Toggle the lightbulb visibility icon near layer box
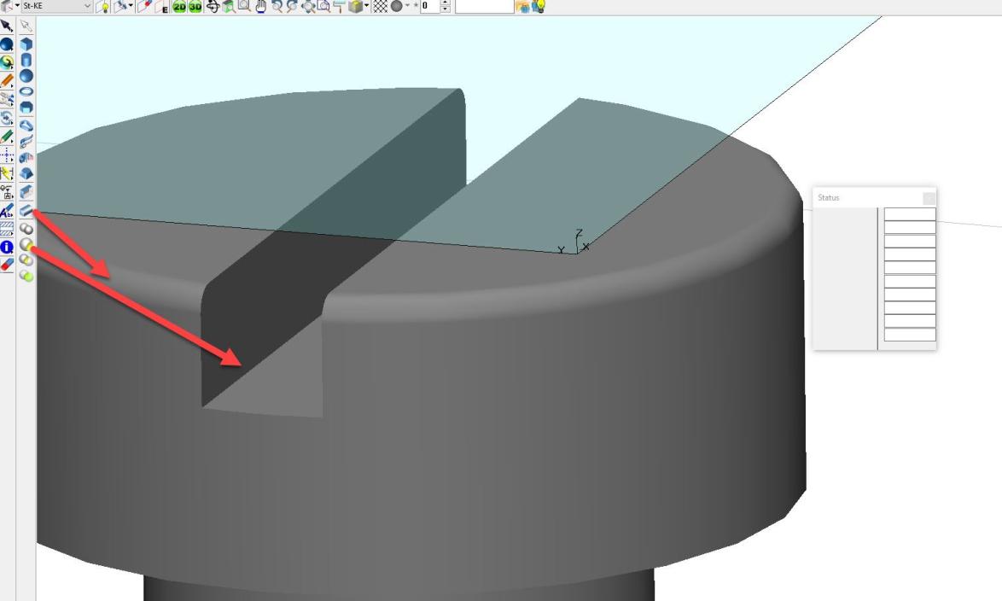Viewport: 1002px width, 601px height. 103,7
